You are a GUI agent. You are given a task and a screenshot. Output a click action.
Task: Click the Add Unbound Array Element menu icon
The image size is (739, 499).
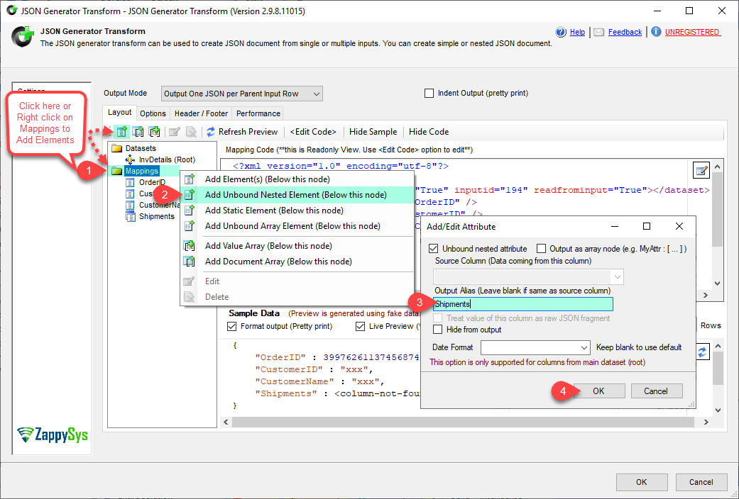189,226
